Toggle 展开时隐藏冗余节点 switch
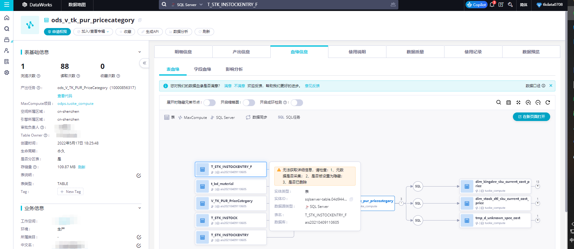Screen dimensions: 574x249 210,102
